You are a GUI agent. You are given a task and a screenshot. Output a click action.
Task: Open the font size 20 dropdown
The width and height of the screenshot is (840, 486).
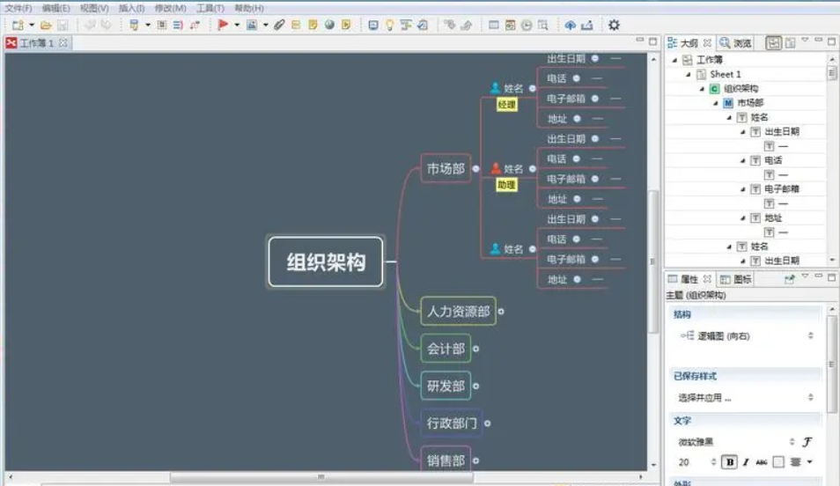[x=696, y=462]
